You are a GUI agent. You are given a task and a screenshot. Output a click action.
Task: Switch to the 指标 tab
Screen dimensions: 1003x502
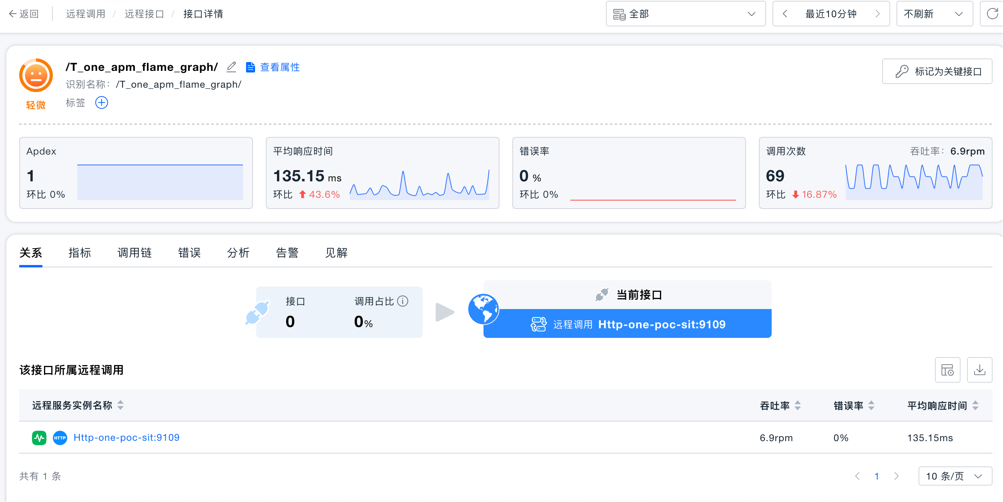pos(80,253)
